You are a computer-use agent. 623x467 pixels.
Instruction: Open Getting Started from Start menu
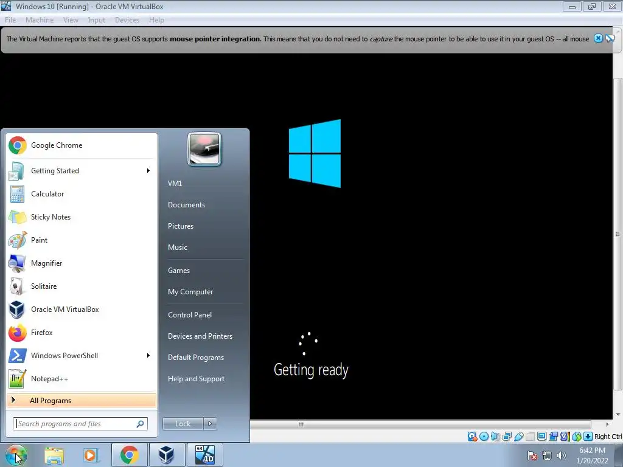(82, 171)
